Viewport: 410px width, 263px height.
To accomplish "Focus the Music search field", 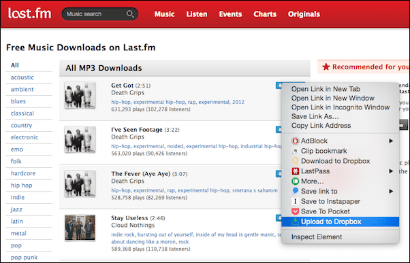I will point(99,14).
